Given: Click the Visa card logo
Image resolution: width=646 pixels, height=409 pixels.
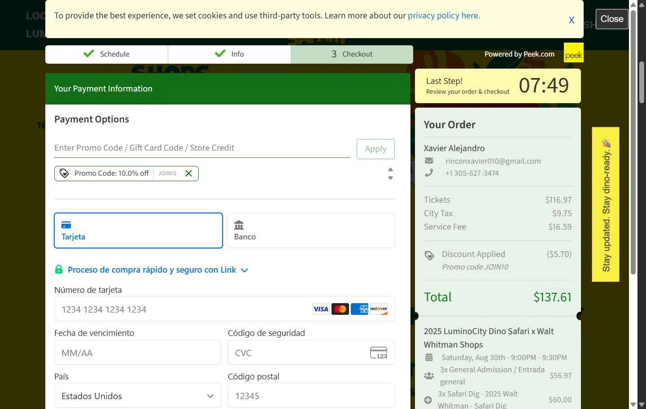Looking at the screenshot, I should pos(321,309).
